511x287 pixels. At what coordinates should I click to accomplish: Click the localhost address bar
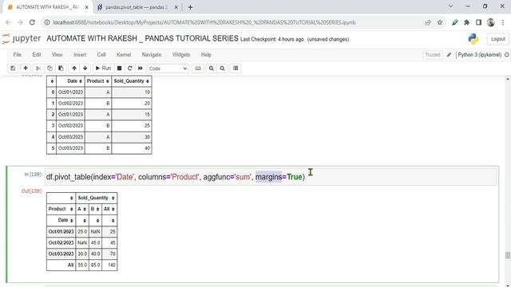[x=204, y=22]
